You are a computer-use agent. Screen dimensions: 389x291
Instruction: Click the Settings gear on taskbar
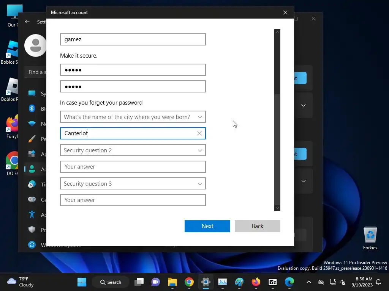pyautogui.click(x=206, y=282)
